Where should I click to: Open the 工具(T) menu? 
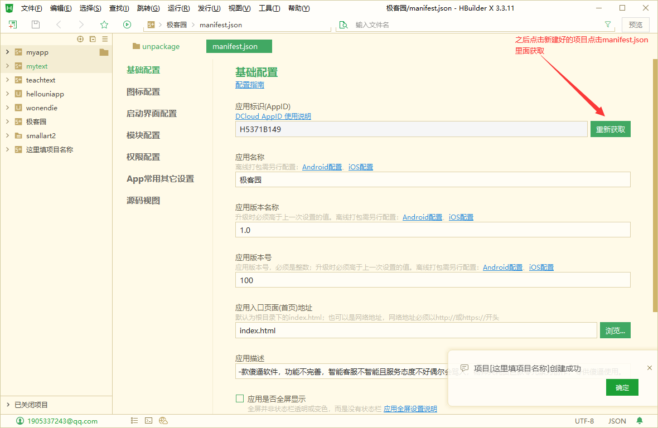tap(269, 8)
